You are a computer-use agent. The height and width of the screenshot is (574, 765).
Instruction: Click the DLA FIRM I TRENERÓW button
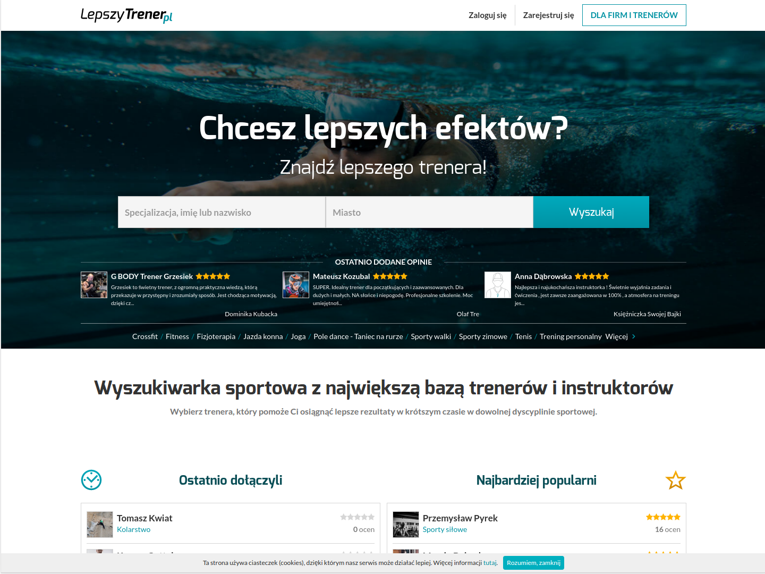(634, 15)
